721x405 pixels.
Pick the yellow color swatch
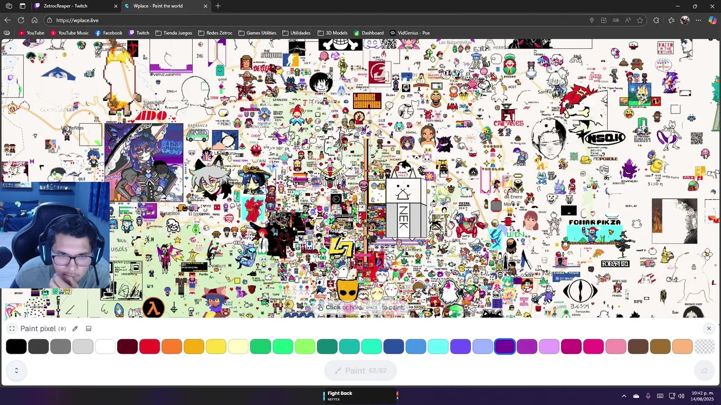(x=216, y=346)
